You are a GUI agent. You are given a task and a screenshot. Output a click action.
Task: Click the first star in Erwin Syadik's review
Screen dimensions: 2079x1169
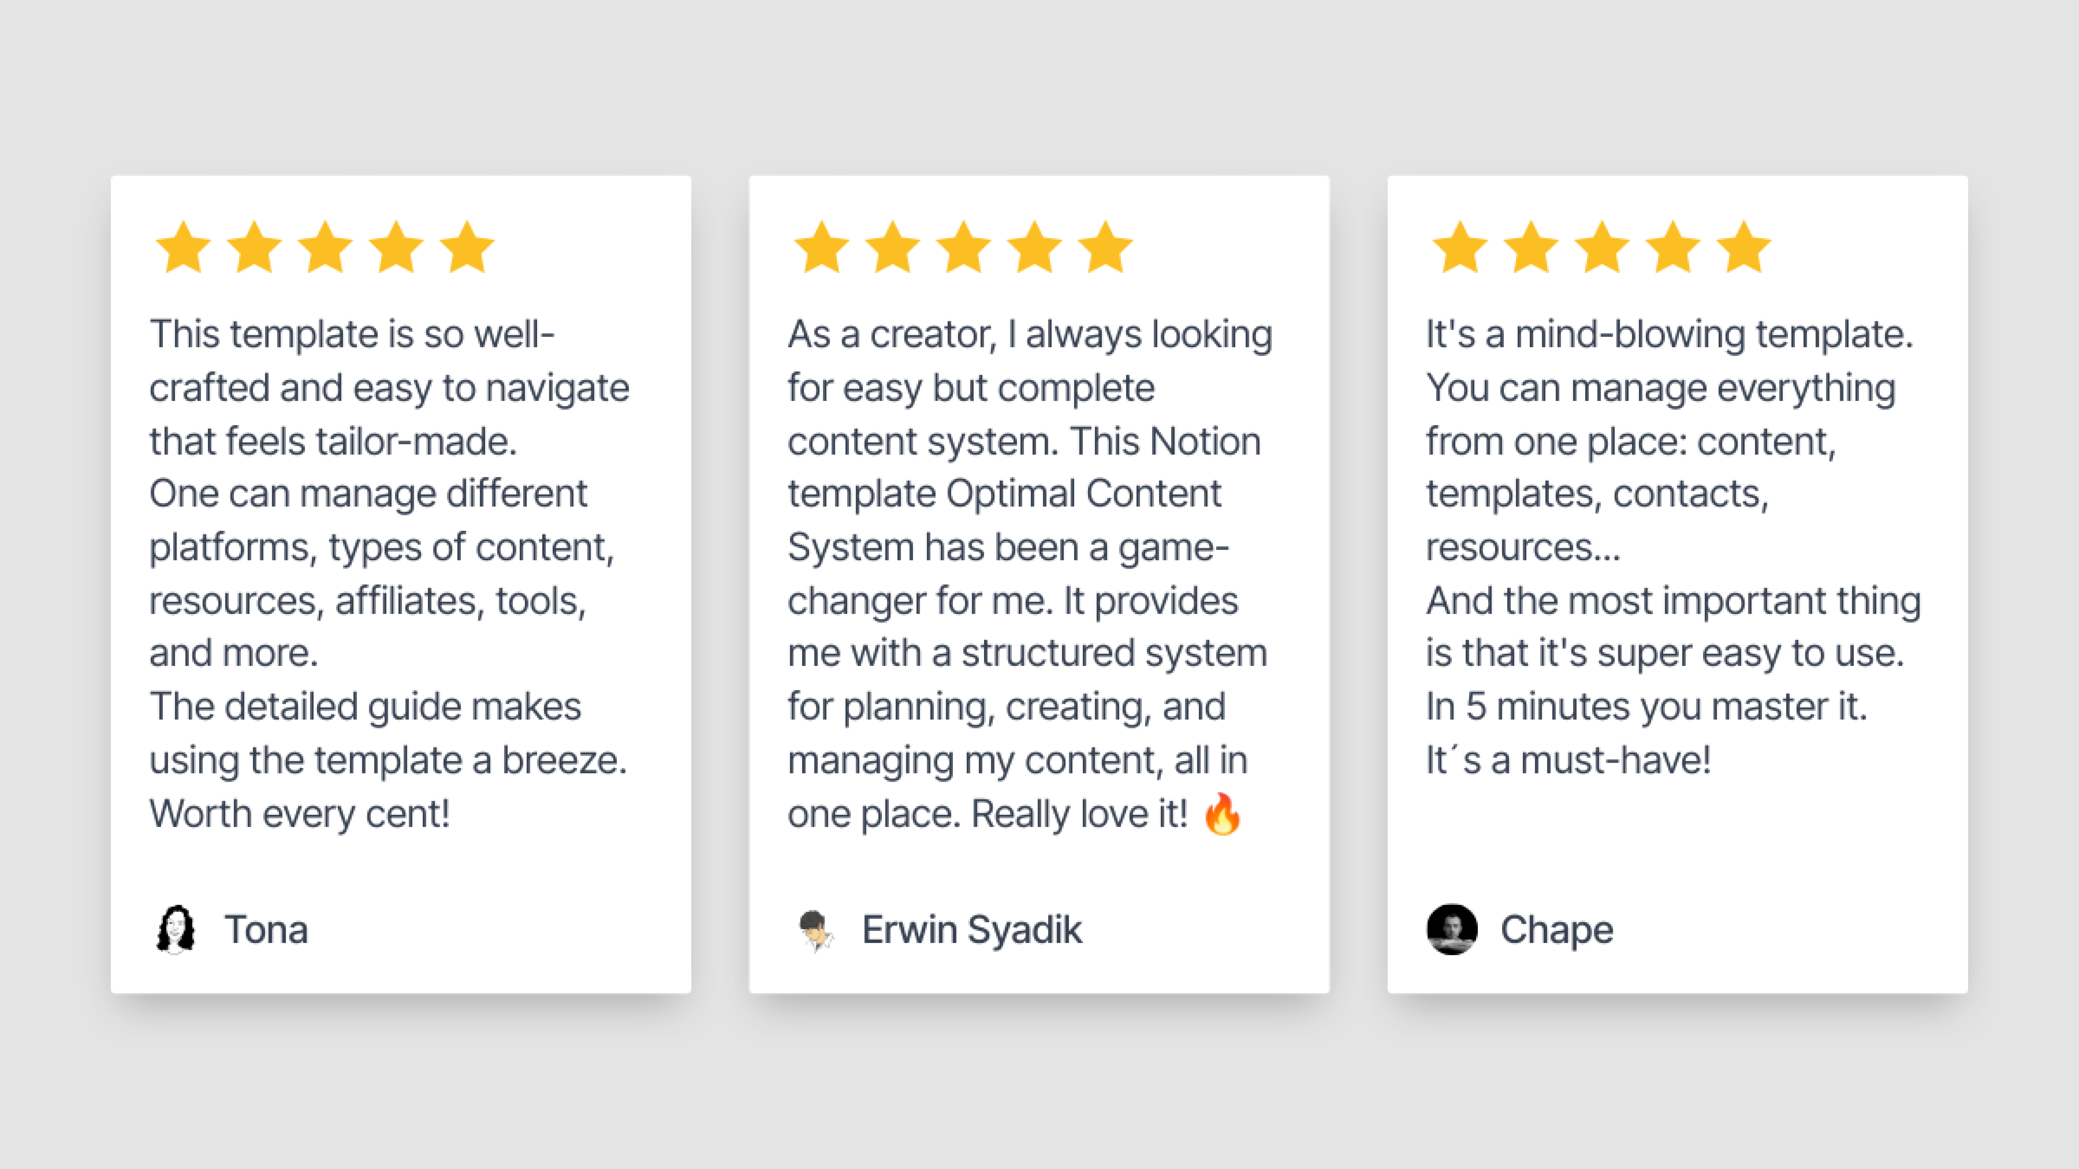coord(822,248)
